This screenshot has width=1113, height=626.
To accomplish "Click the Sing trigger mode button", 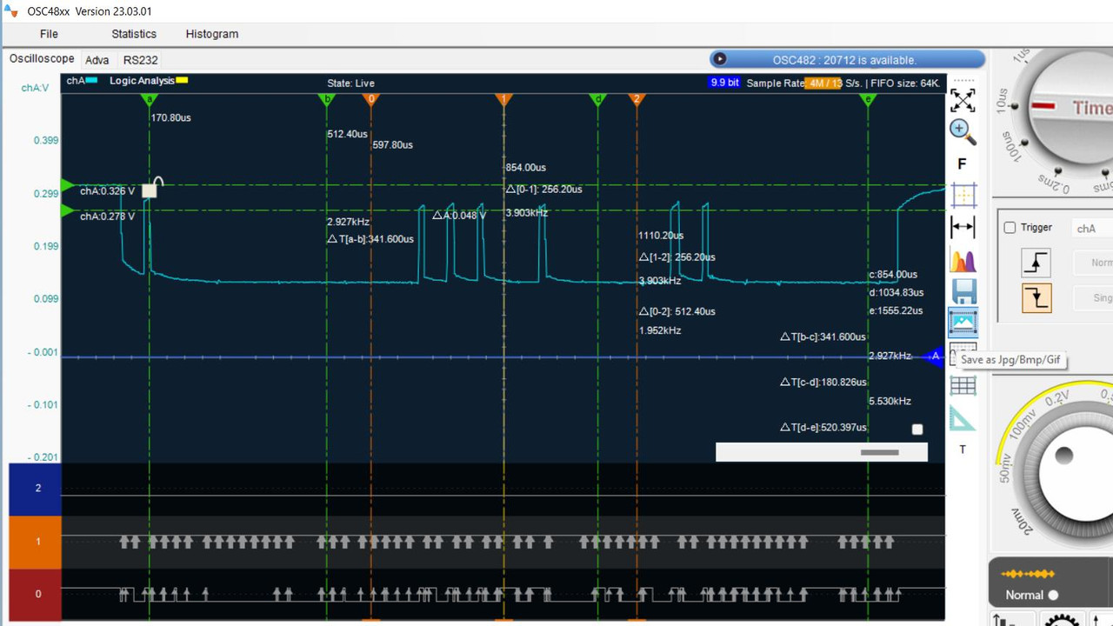I will pyautogui.click(x=1091, y=298).
